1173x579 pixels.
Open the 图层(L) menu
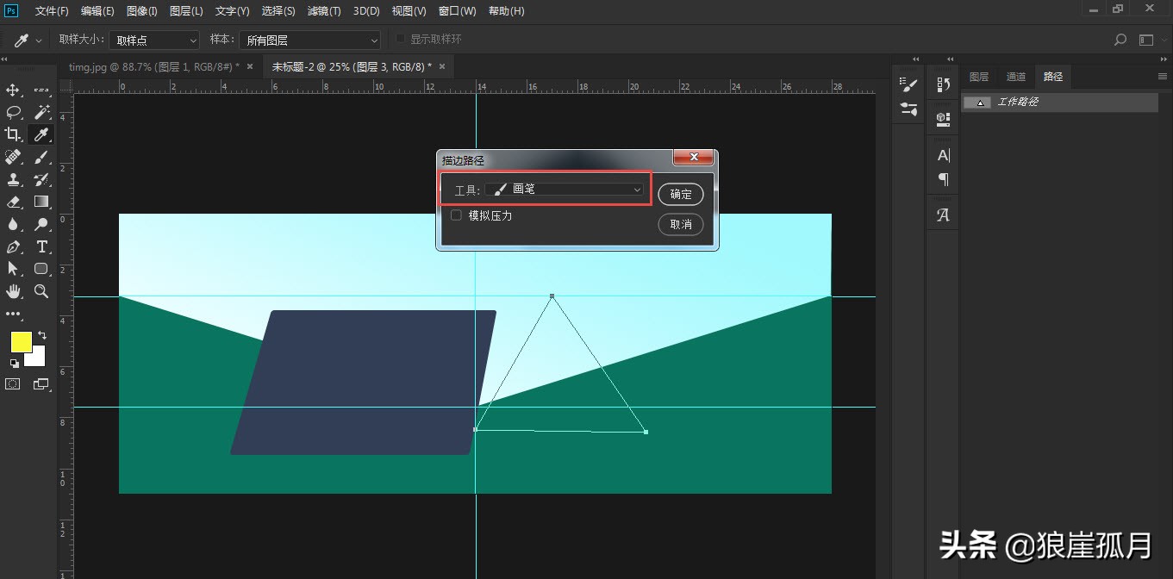(187, 11)
